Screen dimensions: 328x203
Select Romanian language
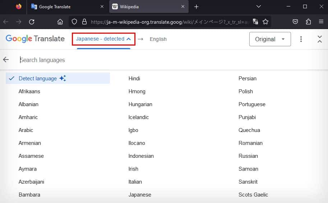(x=250, y=143)
